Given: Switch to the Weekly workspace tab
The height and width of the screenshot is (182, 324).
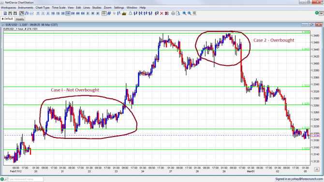Looking at the screenshot, I should (x=20, y=19).
